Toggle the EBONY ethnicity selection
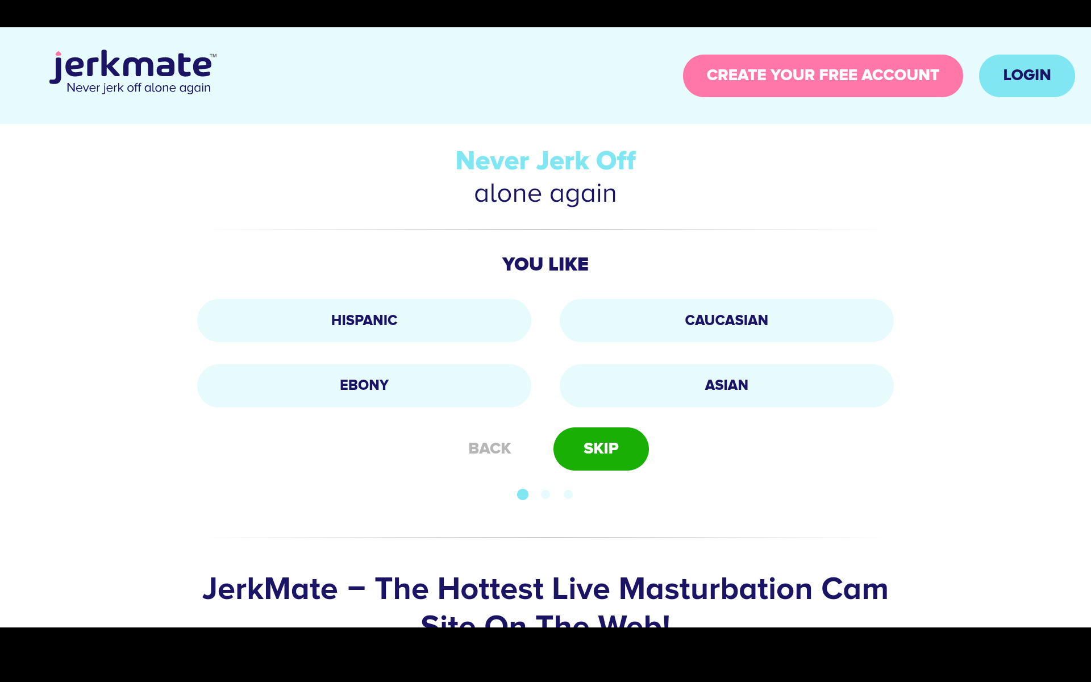This screenshot has height=682, width=1091. tap(363, 385)
